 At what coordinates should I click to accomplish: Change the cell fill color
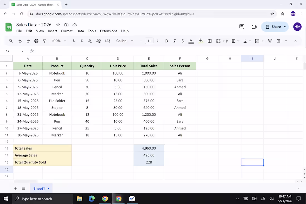click(x=201, y=41)
